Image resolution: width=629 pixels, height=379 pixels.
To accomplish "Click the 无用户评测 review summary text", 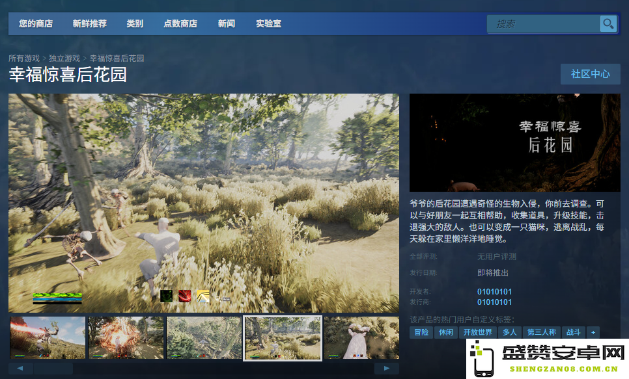I will tap(497, 257).
